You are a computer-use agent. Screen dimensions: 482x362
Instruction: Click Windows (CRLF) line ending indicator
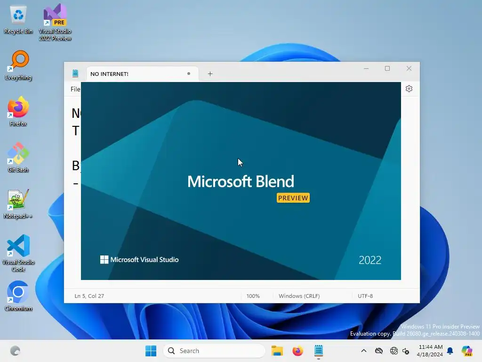(x=299, y=296)
